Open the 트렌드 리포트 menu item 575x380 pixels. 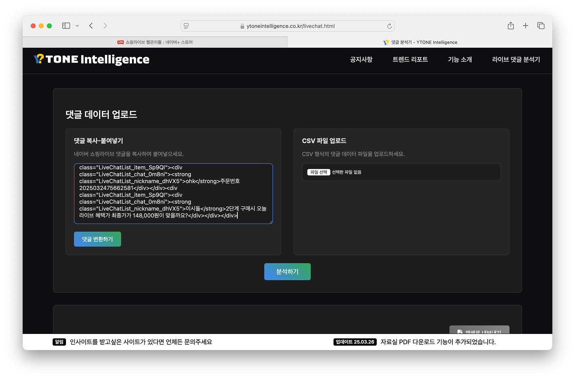(x=410, y=59)
